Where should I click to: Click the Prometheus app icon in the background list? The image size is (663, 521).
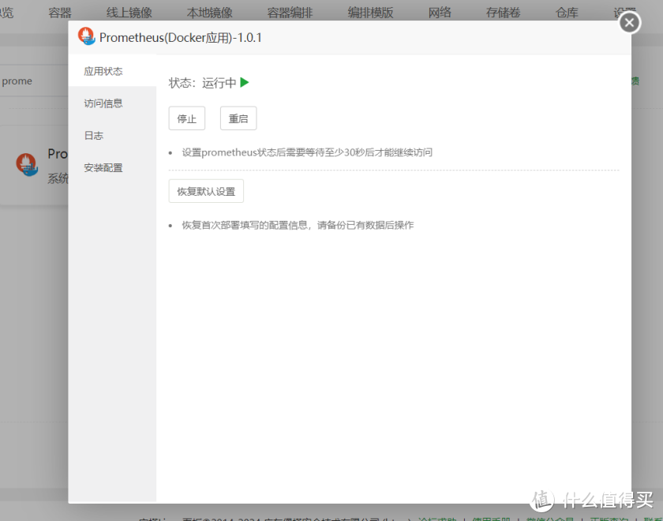(26, 165)
